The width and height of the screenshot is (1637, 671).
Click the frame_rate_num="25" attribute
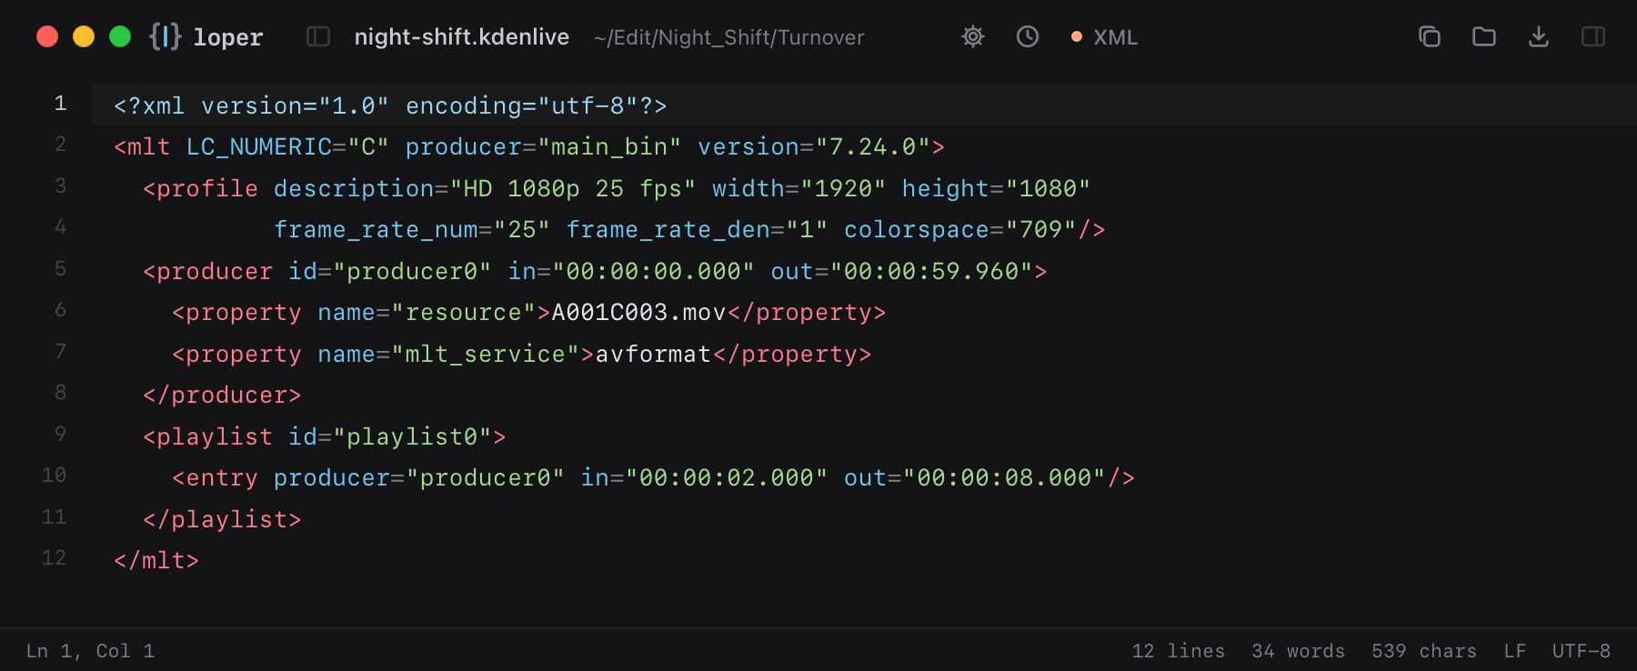(x=412, y=230)
